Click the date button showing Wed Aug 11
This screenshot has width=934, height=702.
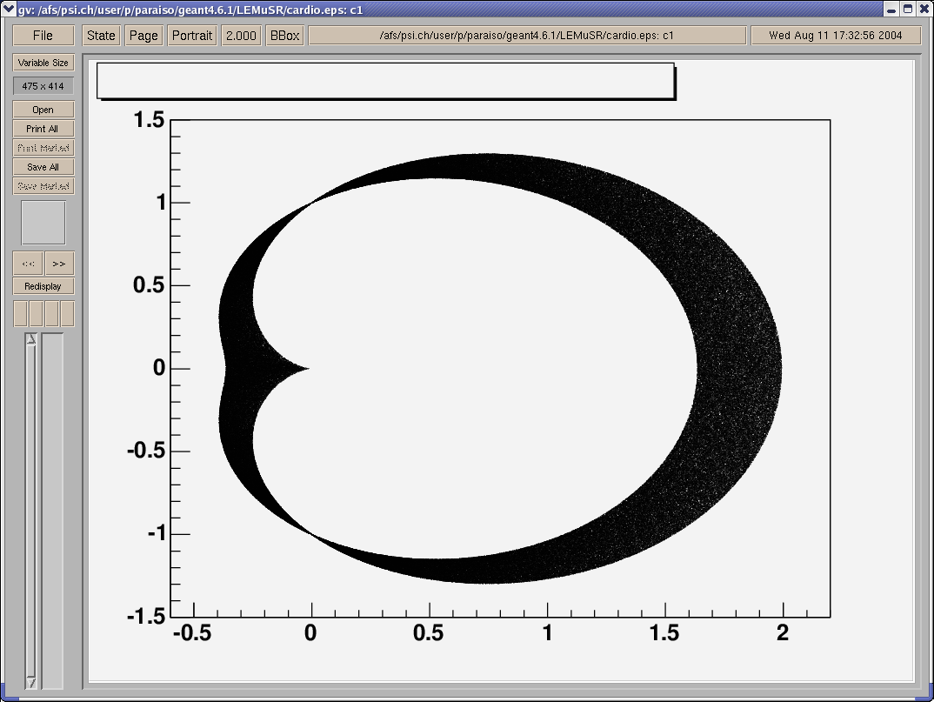[x=834, y=36]
